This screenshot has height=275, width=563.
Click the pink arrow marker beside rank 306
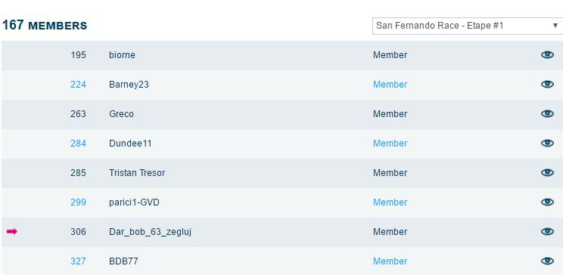click(12, 232)
